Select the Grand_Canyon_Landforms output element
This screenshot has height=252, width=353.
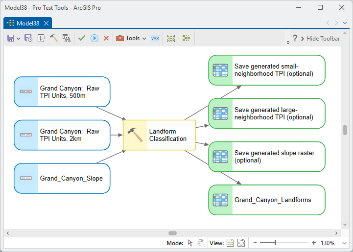tap(267, 200)
